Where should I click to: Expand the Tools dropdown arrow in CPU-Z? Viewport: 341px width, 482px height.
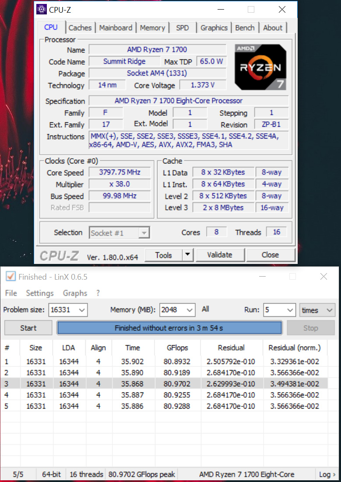pos(188,255)
